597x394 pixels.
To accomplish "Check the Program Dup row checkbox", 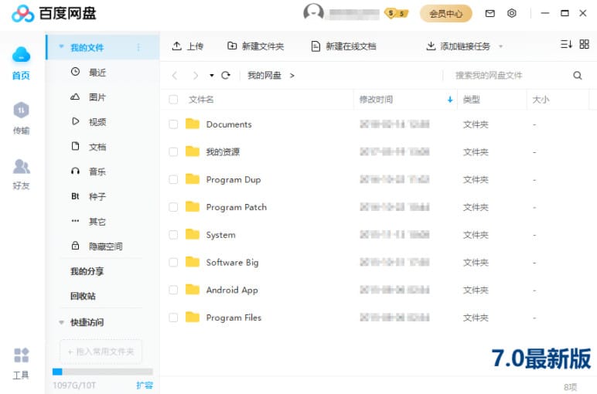I will (x=173, y=179).
